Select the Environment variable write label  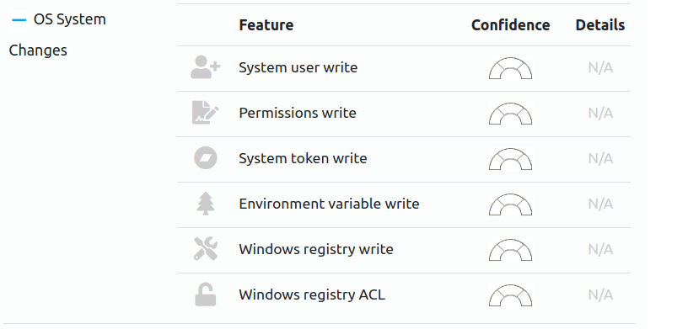(x=329, y=204)
